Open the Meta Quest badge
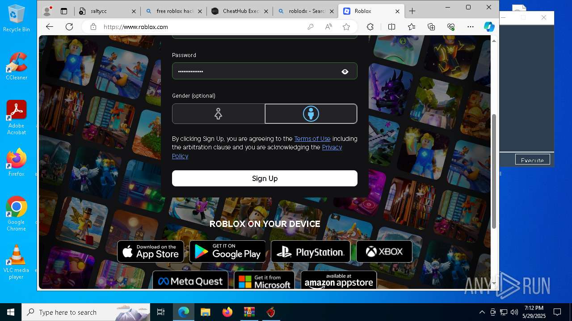This screenshot has height=321, width=572. tap(190, 280)
